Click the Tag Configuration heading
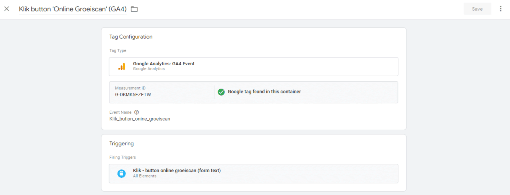The width and height of the screenshot is (510, 195). tap(131, 37)
